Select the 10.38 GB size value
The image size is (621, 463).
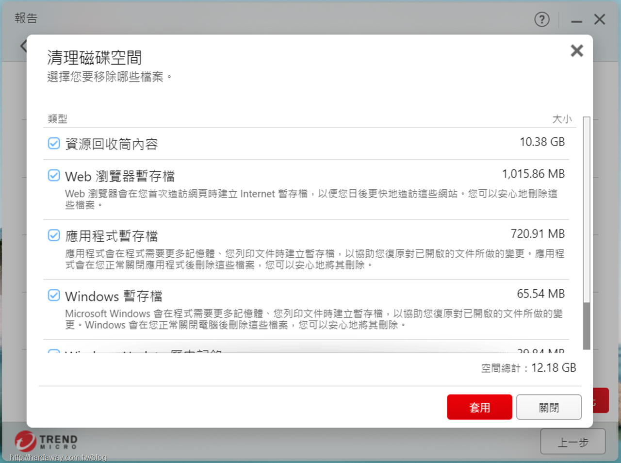(x=542, y=142)
